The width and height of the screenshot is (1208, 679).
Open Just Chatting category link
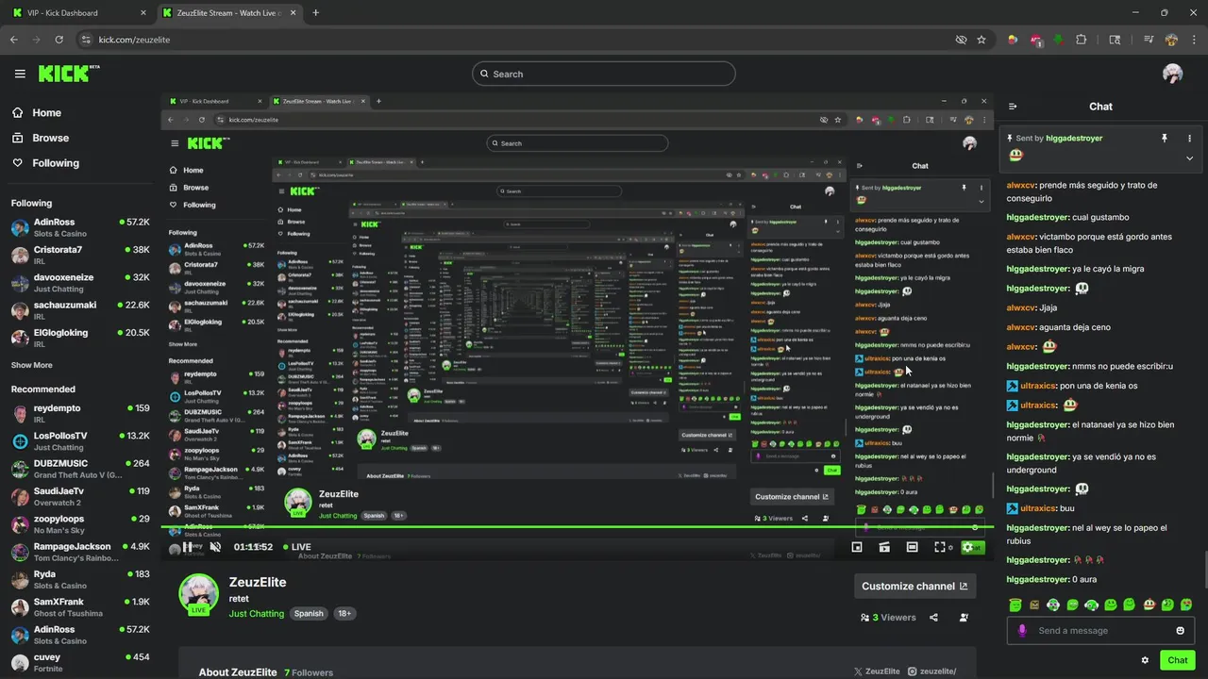(x=257, y=613)
